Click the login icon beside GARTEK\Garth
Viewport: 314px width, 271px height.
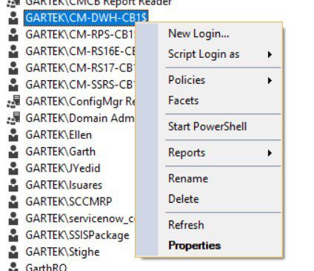click(x=13, y=151)
